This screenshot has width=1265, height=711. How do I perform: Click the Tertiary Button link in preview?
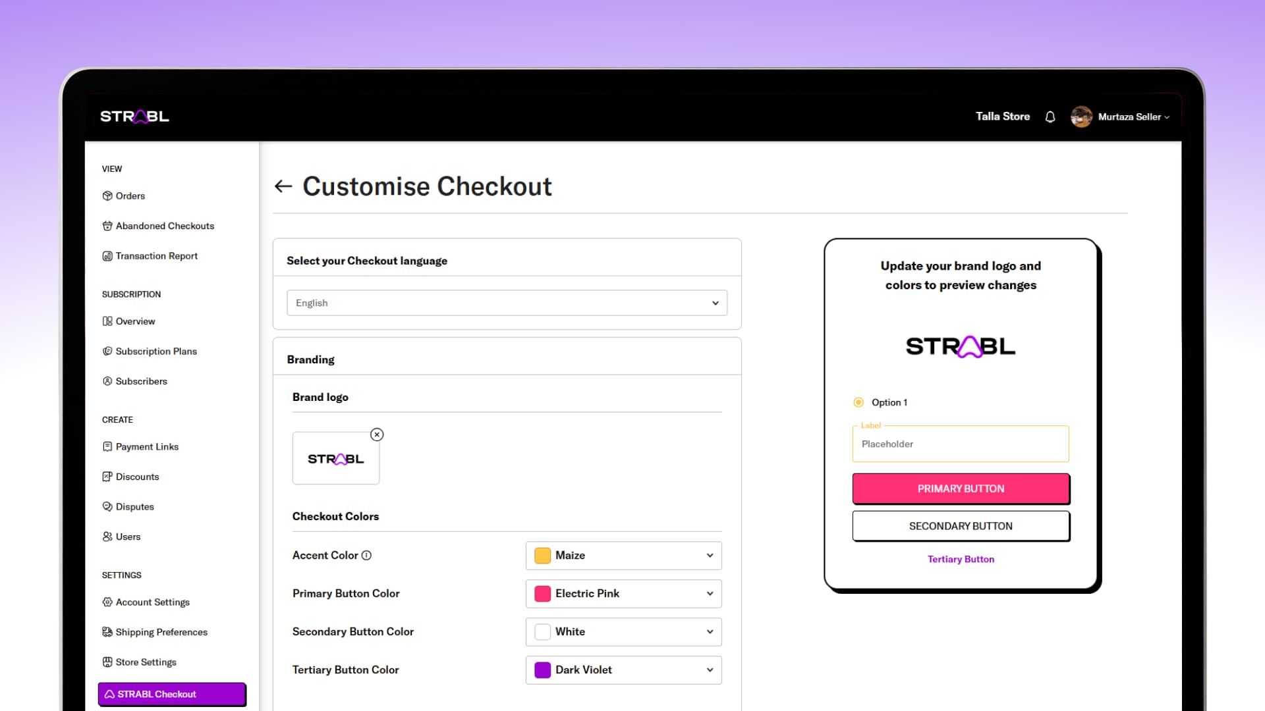[961, 559]
